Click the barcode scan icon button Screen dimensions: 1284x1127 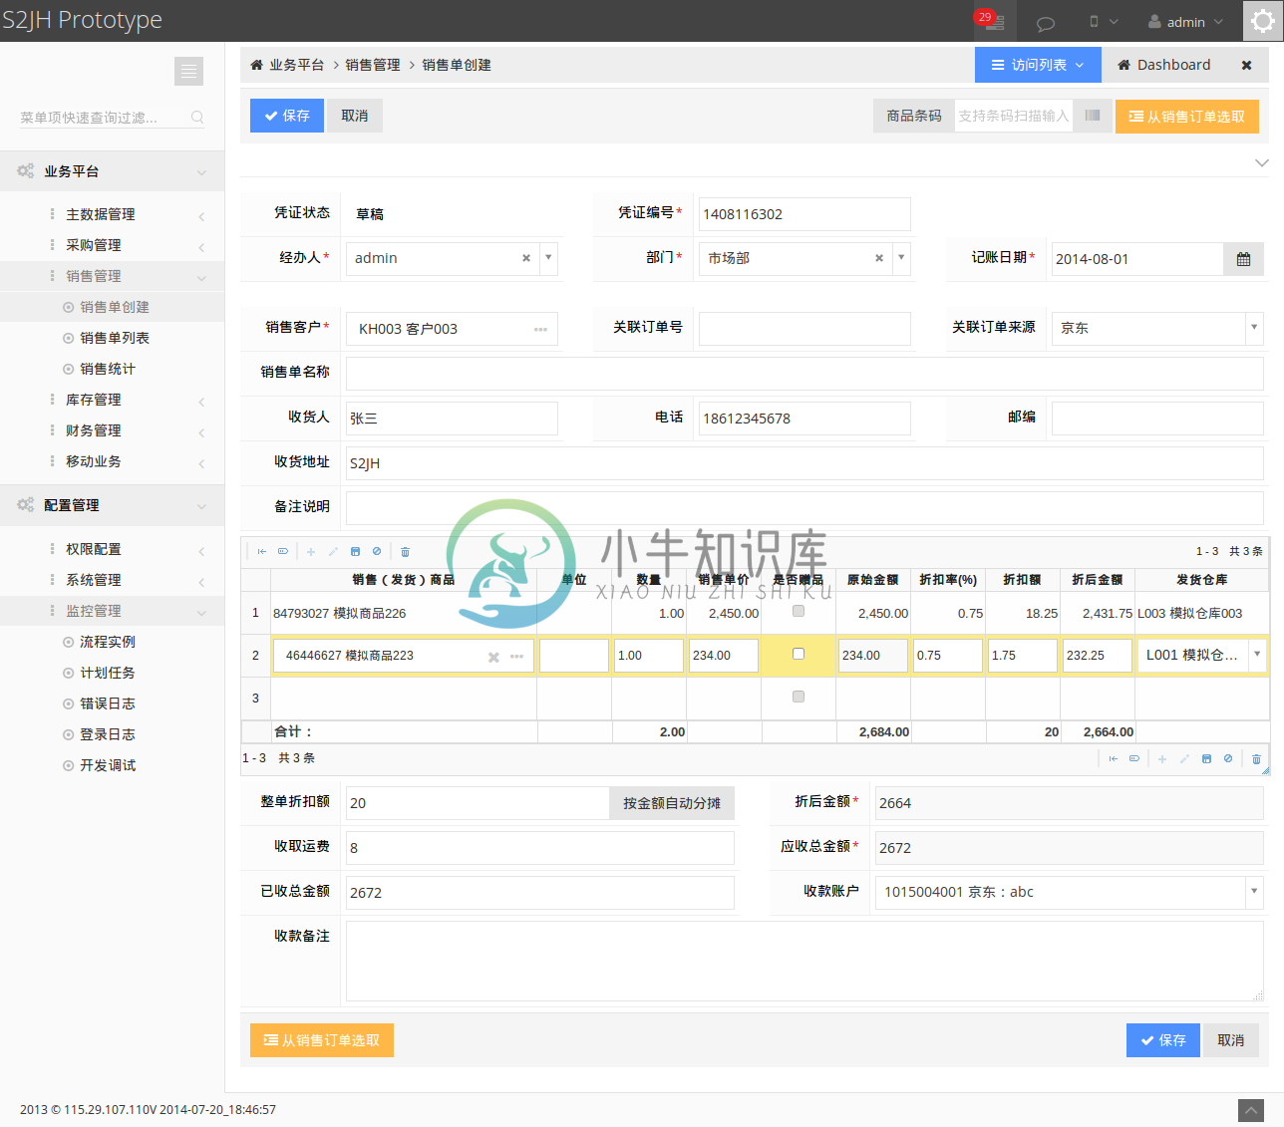pyautogui.click(x=1093, y=116)
